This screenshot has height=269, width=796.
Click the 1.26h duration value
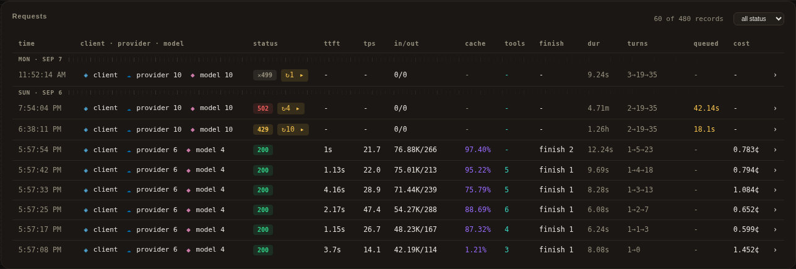click(x=598, y=130)
